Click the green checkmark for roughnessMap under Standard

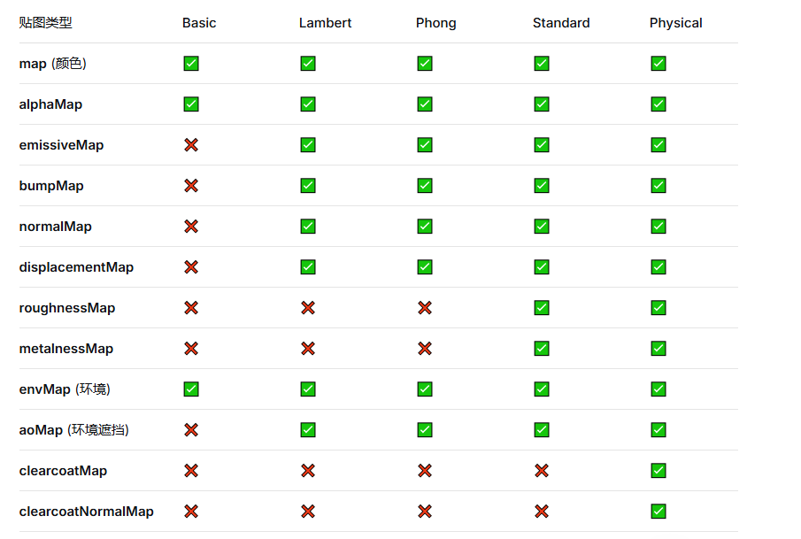[x=542, y=308]
